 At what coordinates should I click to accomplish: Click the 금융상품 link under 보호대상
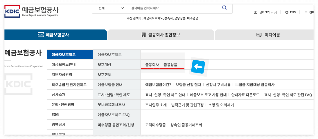tap(170, 65)
